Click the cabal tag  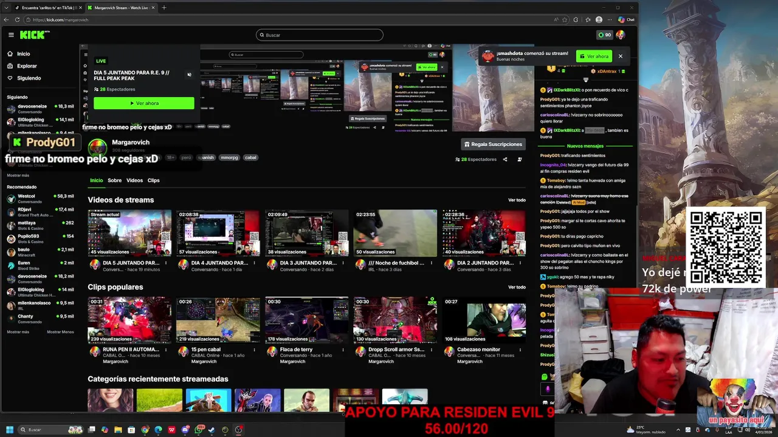(250, 158)
